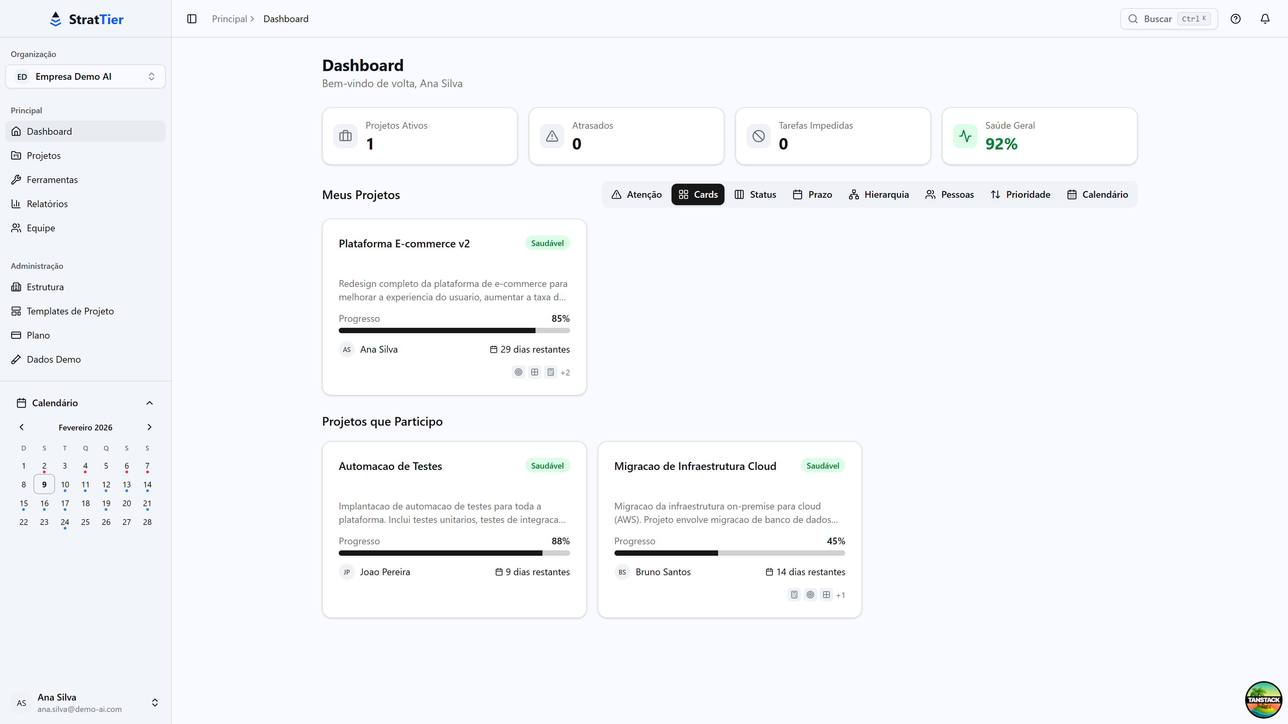Select Projetos in the sidebar
Image resolution: width=1288 pixels, height=724 pixels.
click(x=44, y=155)
